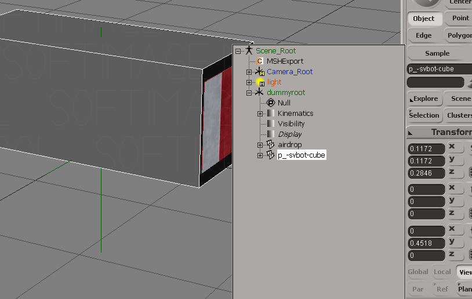Activate the Point selection filter
The width and height of the screenshot is (472, 299).
(x=459, y=18)
